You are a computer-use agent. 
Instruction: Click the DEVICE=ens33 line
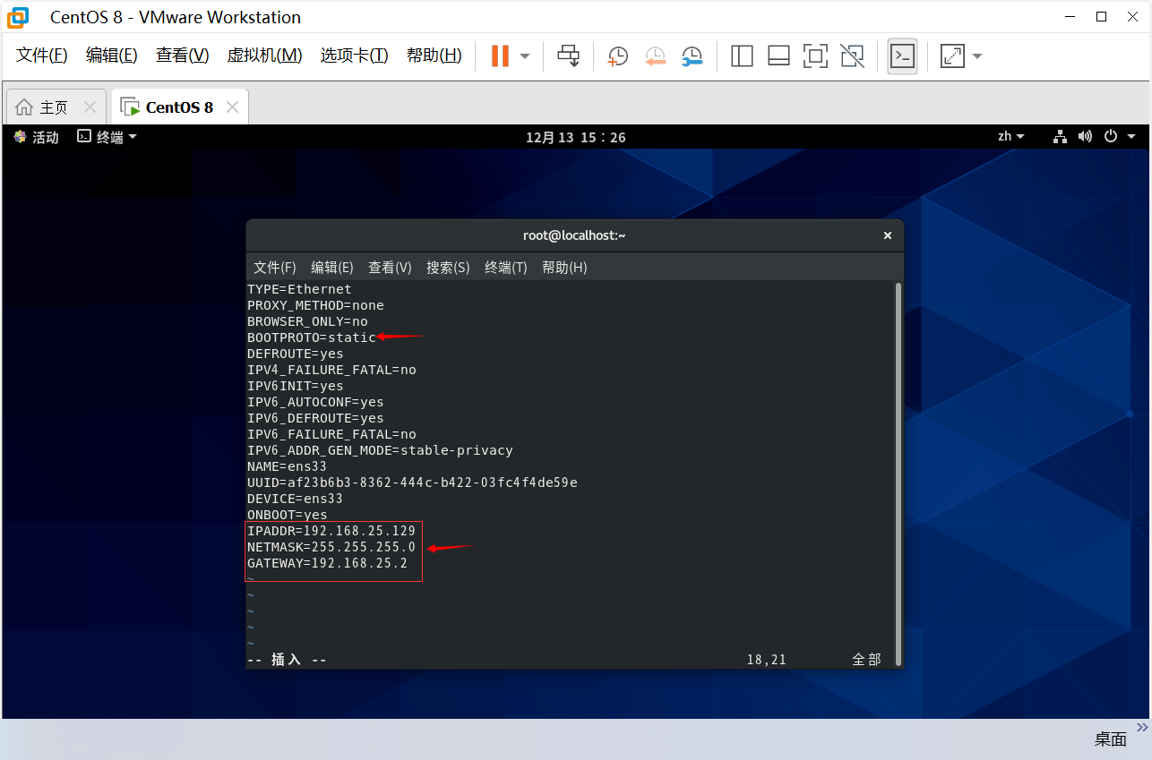(296, 499)
